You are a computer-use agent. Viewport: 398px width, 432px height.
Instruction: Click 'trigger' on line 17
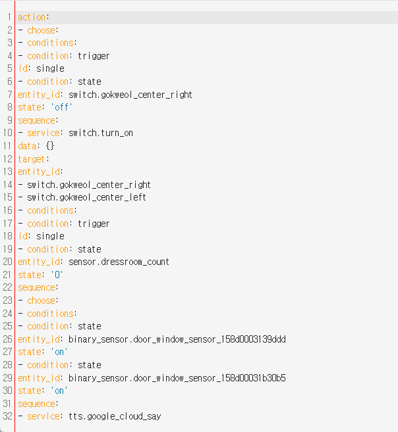click(x=94, y=224)
